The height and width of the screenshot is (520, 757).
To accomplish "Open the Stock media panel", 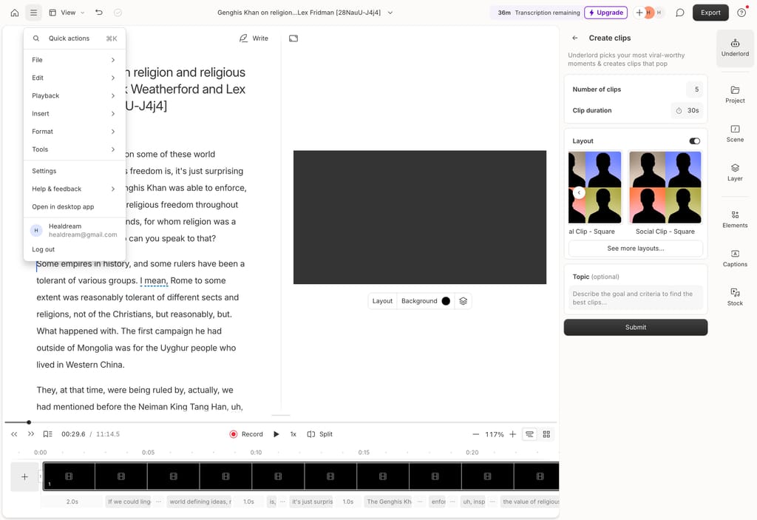I will [x=735, y=297].
